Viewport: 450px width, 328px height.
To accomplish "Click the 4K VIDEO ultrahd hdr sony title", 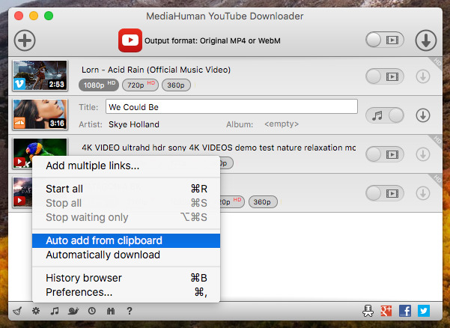I will coord(219,148).
